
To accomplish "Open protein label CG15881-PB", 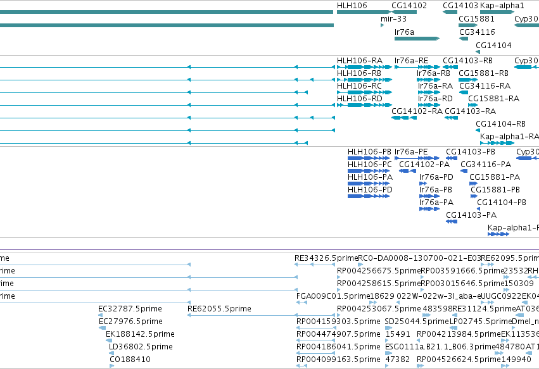I will (495, 190).
